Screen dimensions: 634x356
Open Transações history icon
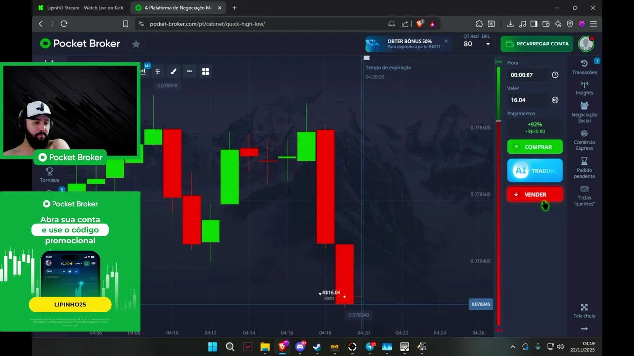[x=584, y=67]
